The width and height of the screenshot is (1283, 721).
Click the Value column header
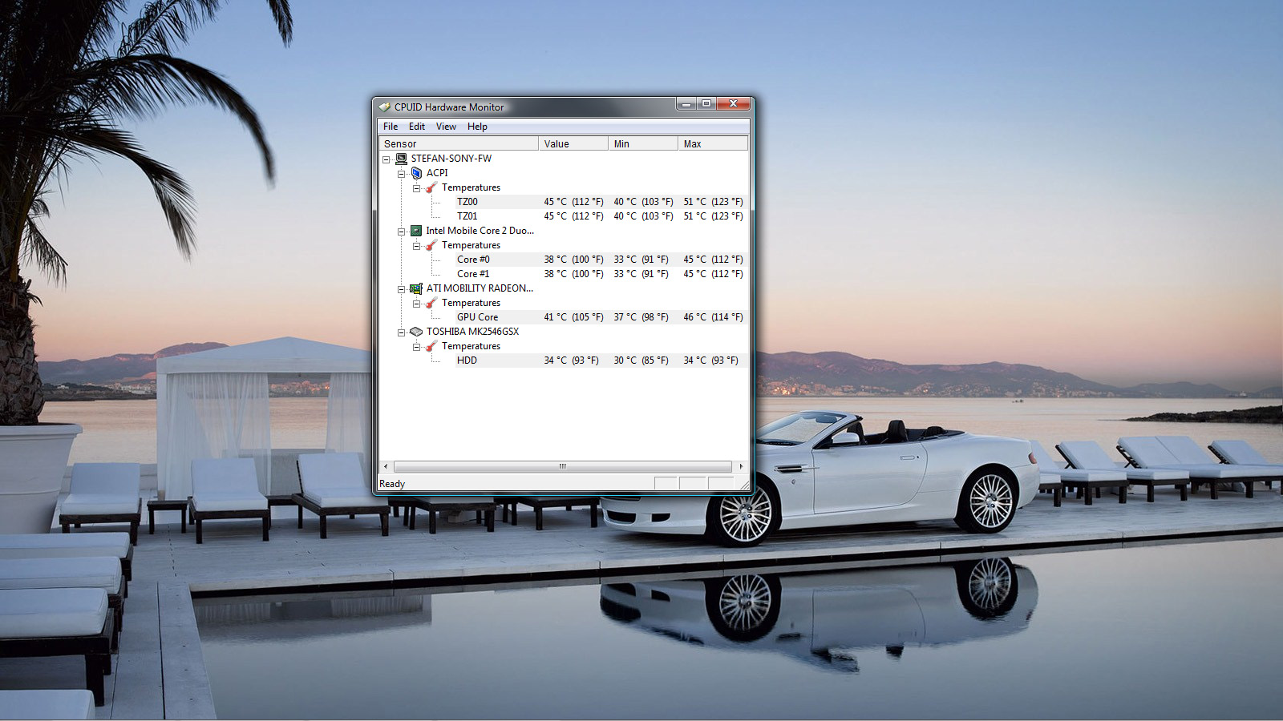[573, 144]
